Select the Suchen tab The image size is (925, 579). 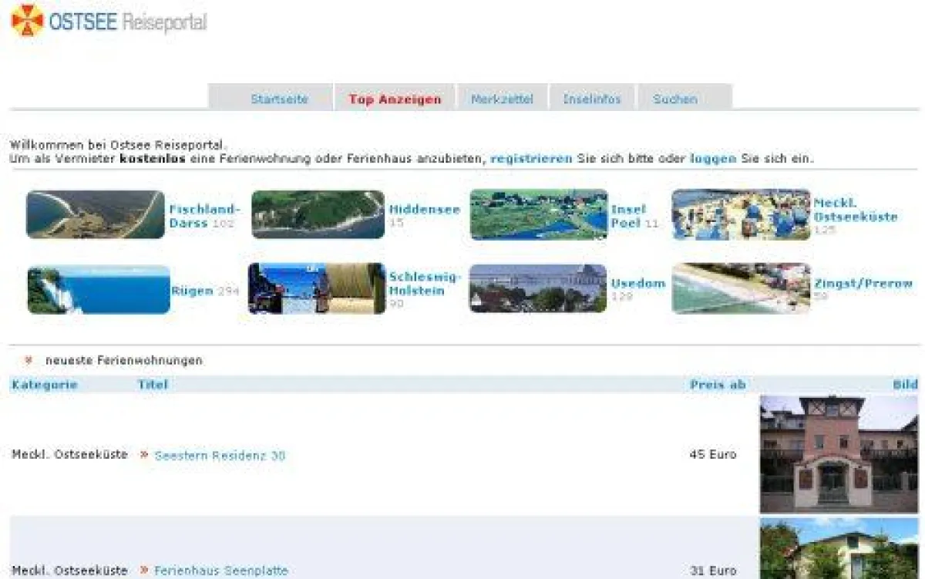675,99
